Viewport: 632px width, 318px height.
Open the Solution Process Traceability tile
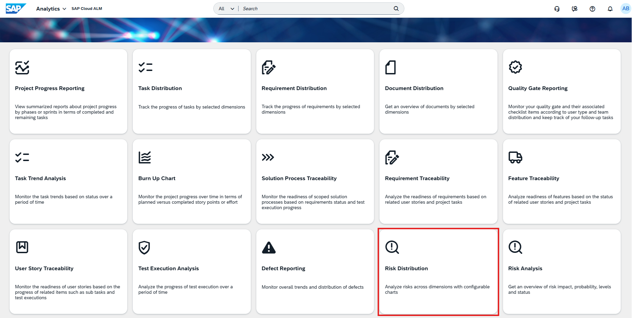point(315,182)
